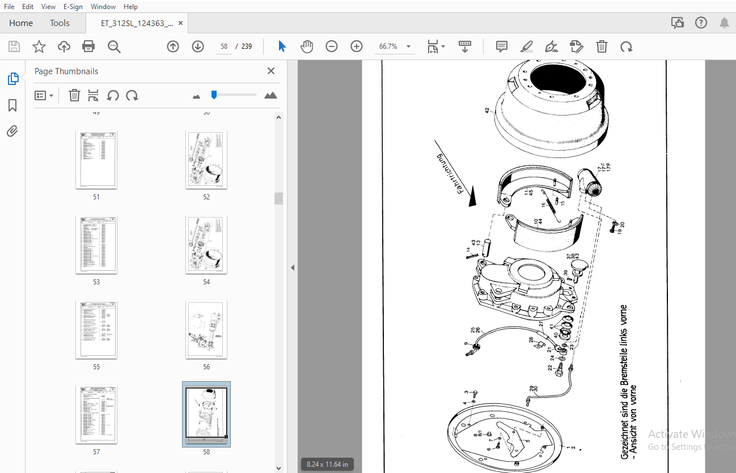Open the File menu
Viewport: 736px width, 473px height.
click(9, 7)
